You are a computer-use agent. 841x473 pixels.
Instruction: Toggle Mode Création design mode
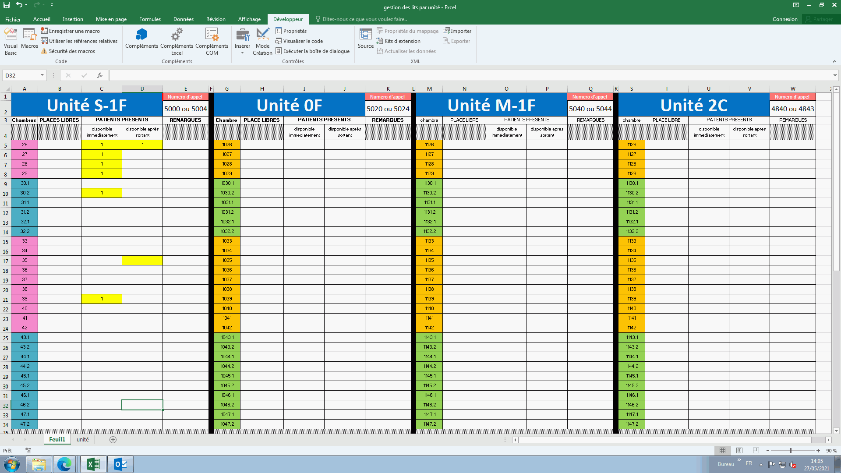click(x=262, y=41)
